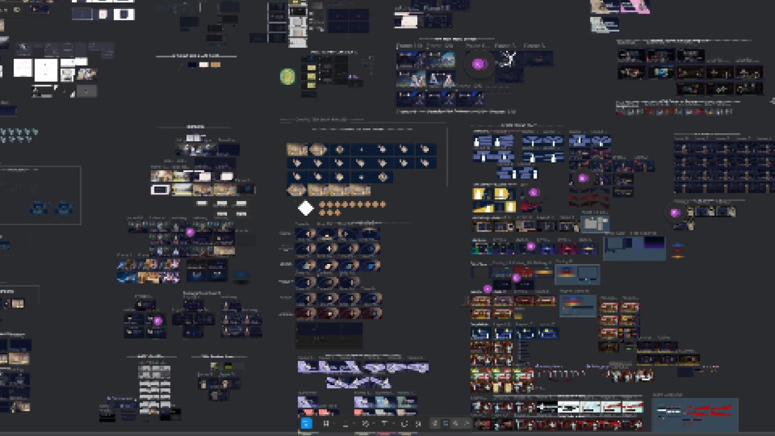Select the Text tool

(x=384, y=424)
